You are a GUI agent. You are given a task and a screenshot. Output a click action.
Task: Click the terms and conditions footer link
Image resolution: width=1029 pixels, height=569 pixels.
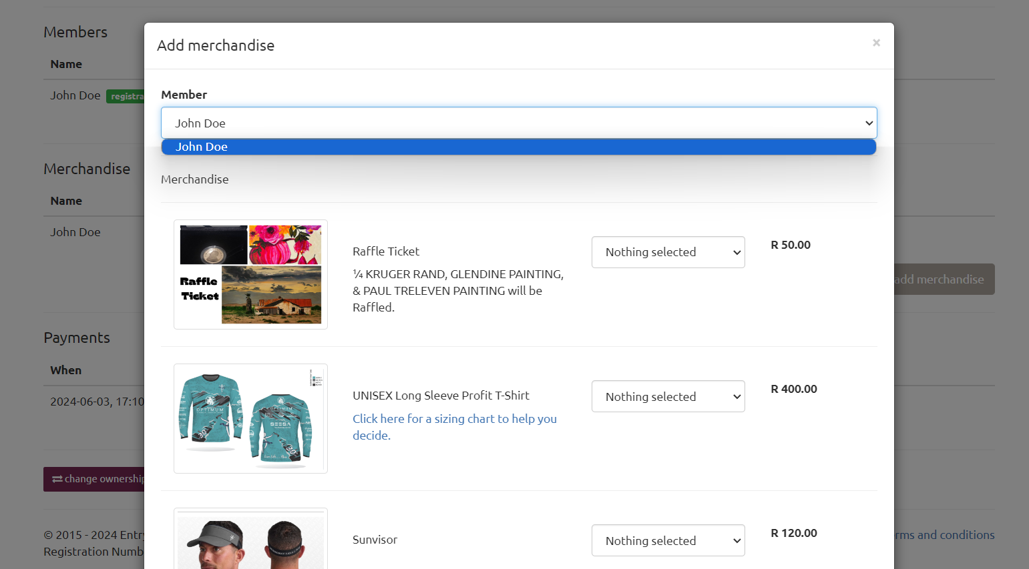944,535
